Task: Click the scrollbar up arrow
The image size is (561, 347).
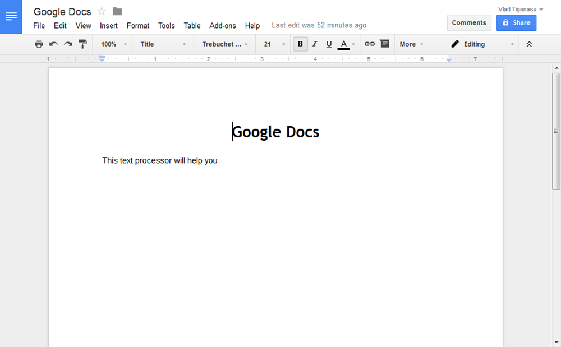Action: click(557, 67)
